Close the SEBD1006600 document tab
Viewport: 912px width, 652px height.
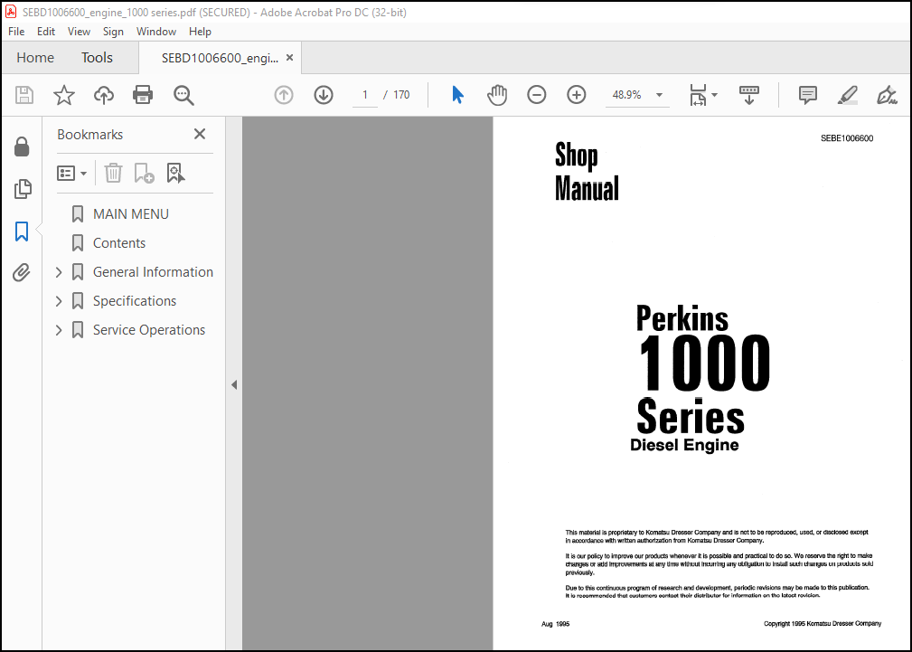click(289, 58)
